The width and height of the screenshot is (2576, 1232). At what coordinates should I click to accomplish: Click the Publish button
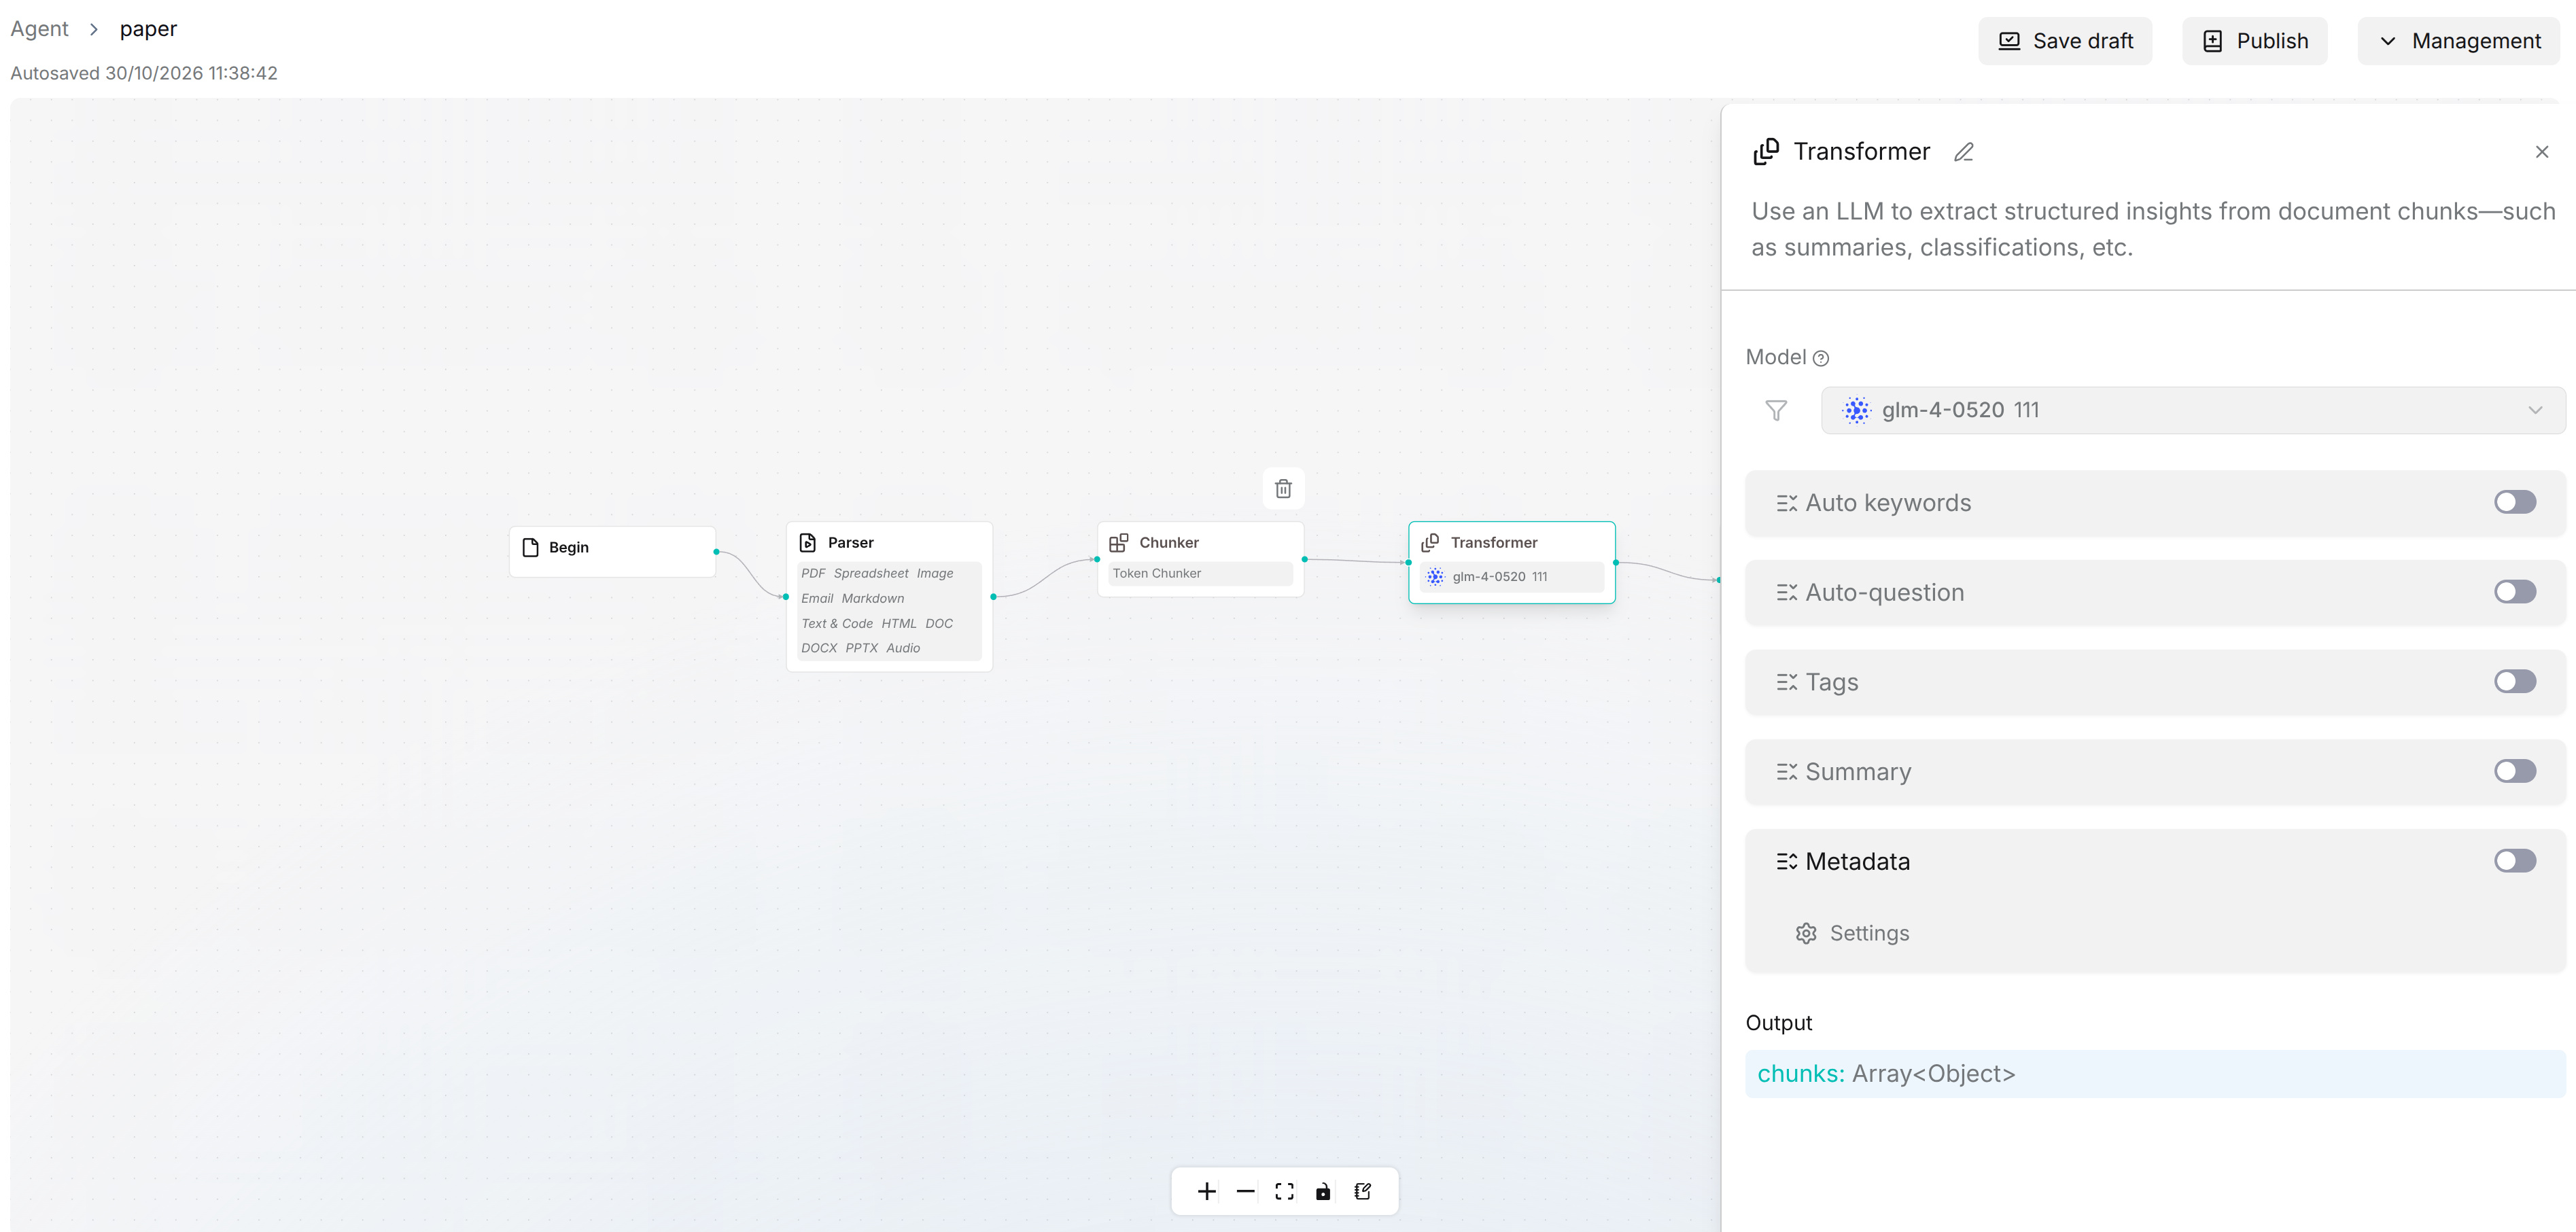[x=2254, y=41]
